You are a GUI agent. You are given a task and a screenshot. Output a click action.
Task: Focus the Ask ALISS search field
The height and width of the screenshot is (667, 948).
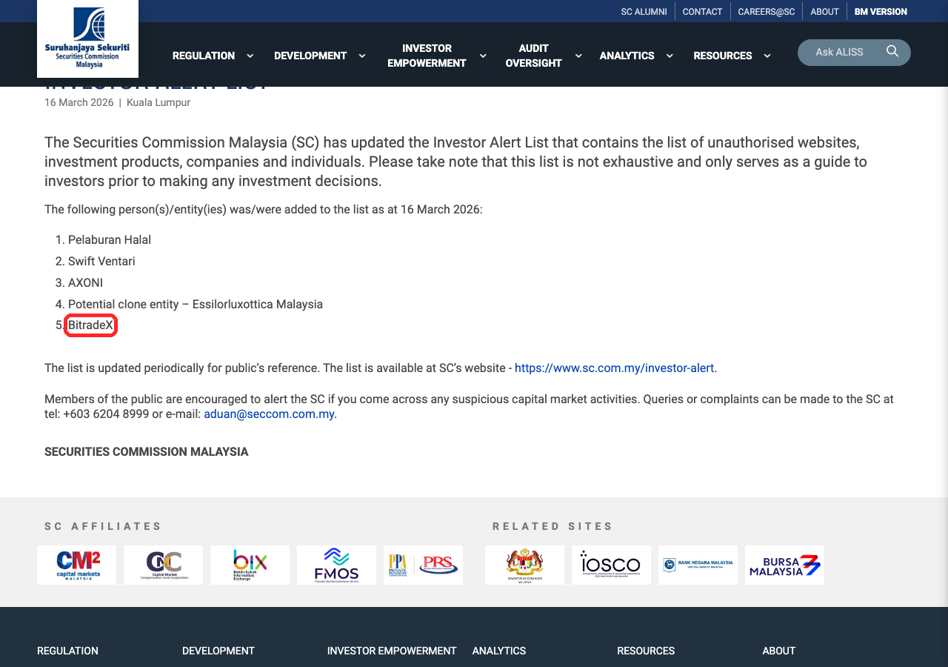840,52
